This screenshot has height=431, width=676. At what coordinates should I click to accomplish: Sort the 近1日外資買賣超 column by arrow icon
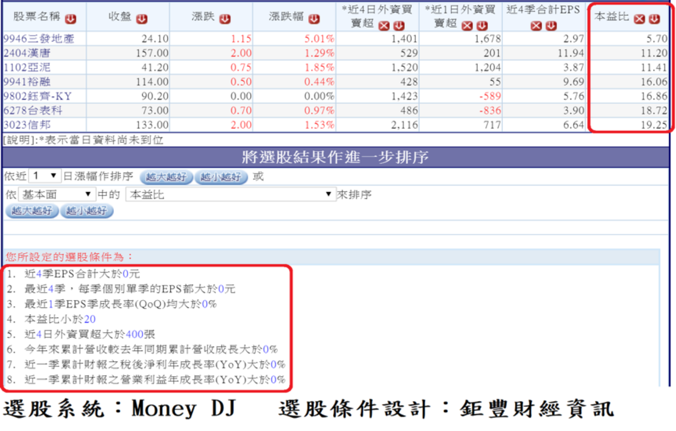click(x=482, y=26)
